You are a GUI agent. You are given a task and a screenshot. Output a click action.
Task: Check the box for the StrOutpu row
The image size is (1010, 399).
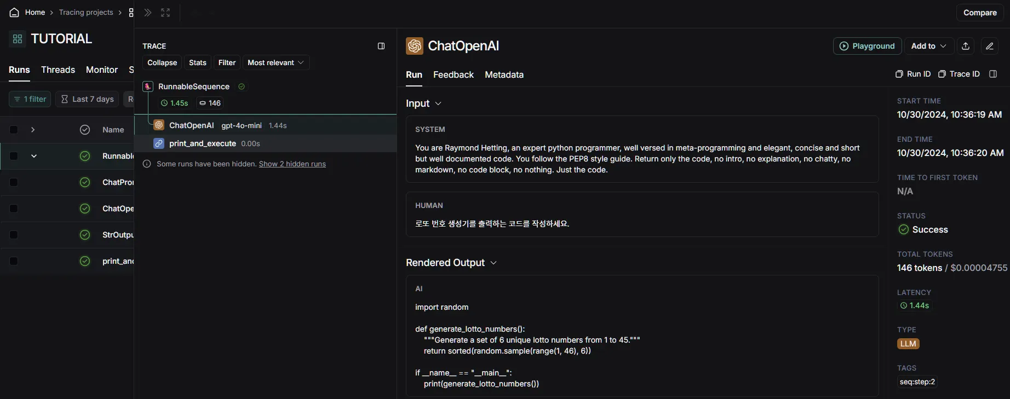(x=14, y=235)
